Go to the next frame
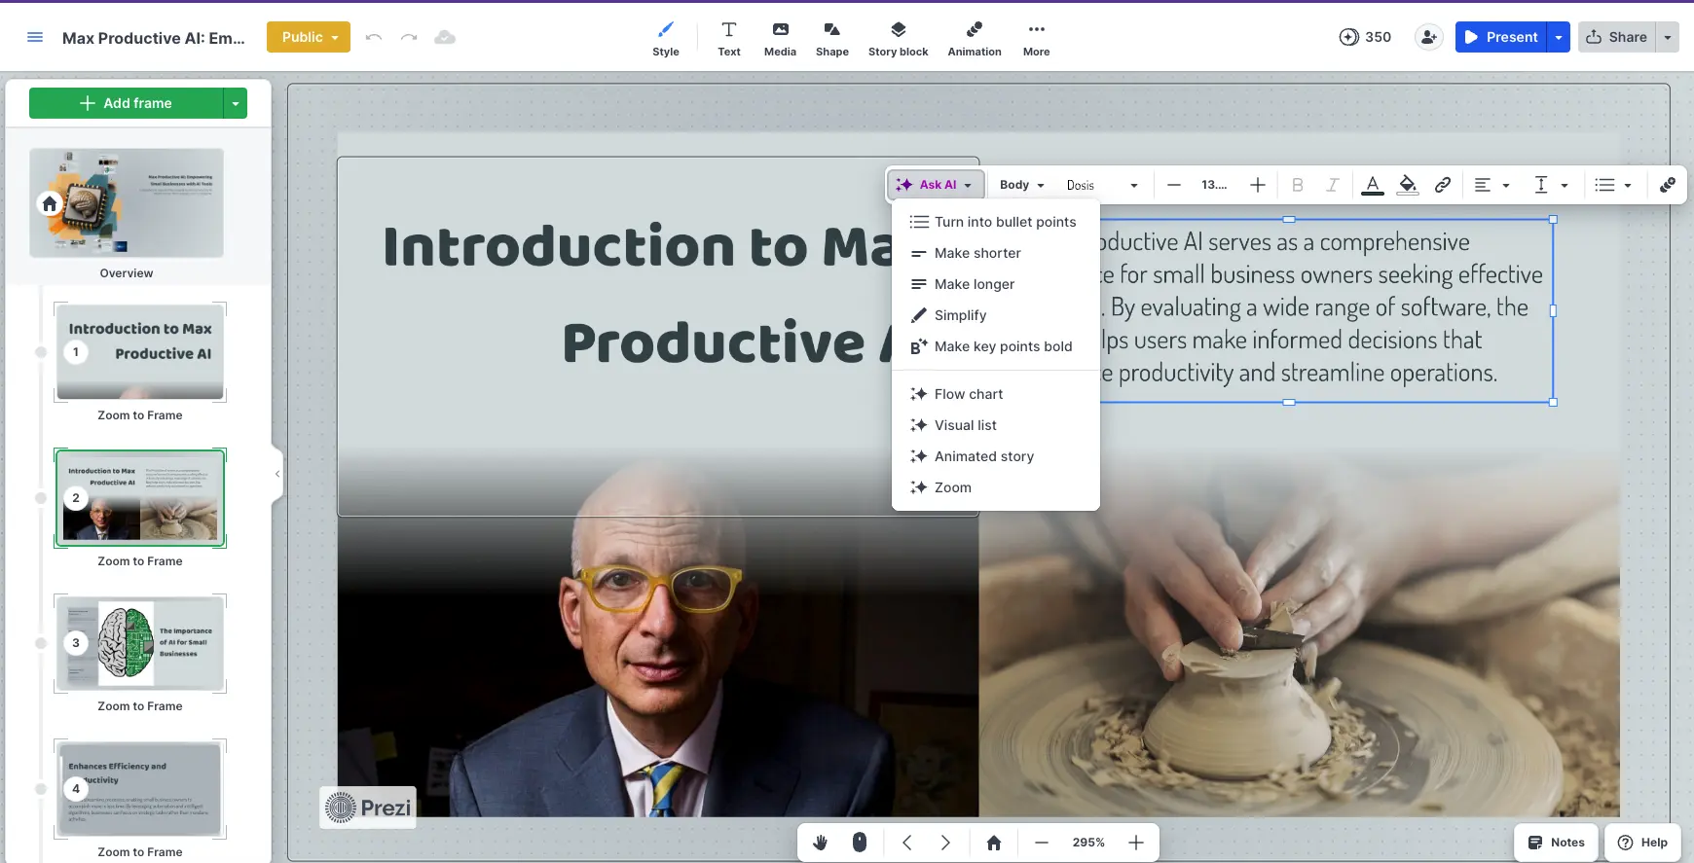Viewport: 1694px width, 863px height. point(945,843)
